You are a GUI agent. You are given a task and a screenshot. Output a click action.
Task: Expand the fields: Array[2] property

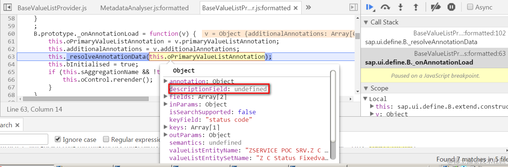point(165,97)
